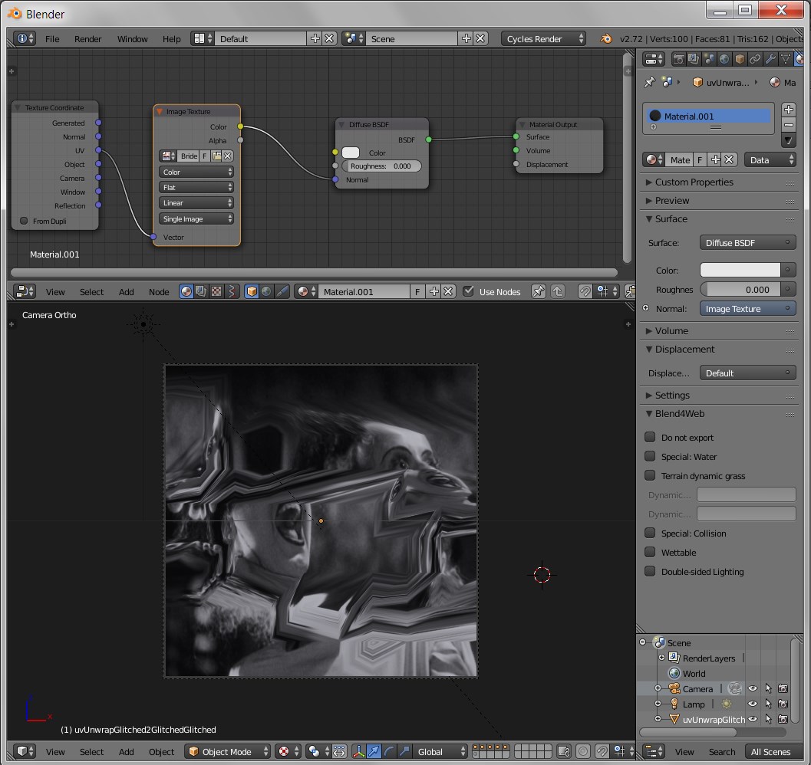Open the Constraints tab chain icon in Properties

point(755,59)
